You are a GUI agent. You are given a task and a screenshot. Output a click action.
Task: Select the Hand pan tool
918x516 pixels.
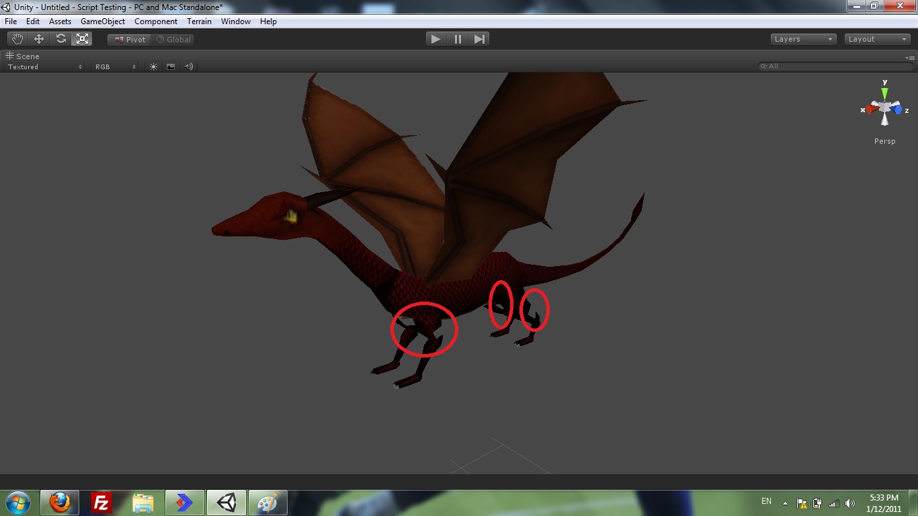click(17, 38)
